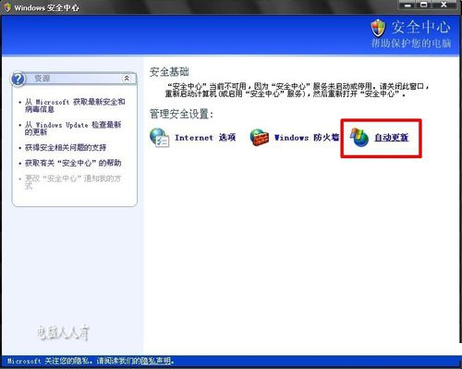Click the 管理安全设置 heading
Viewport: 462px width, 369px height.
(181, 114)
